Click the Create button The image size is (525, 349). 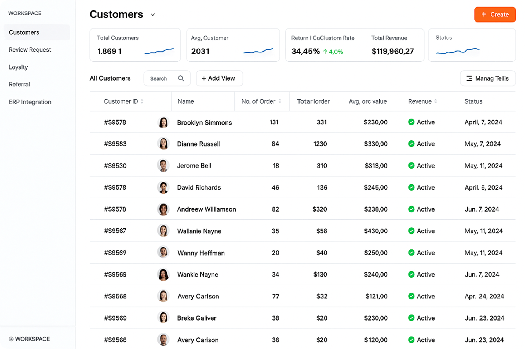pyautogui.click(x=495, y=14)
